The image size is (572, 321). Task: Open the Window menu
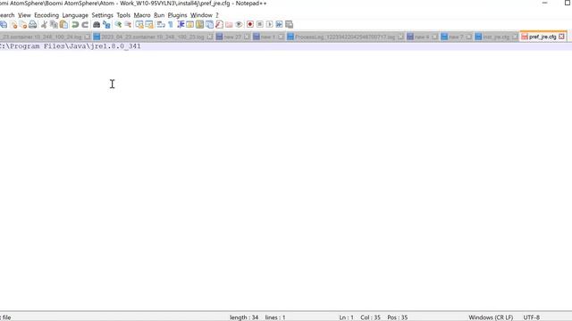coord(201,15)
